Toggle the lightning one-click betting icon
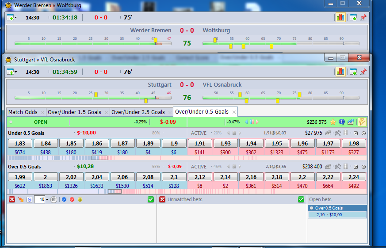The width and height of the screenshot is (386, 248). pos(362,122)
